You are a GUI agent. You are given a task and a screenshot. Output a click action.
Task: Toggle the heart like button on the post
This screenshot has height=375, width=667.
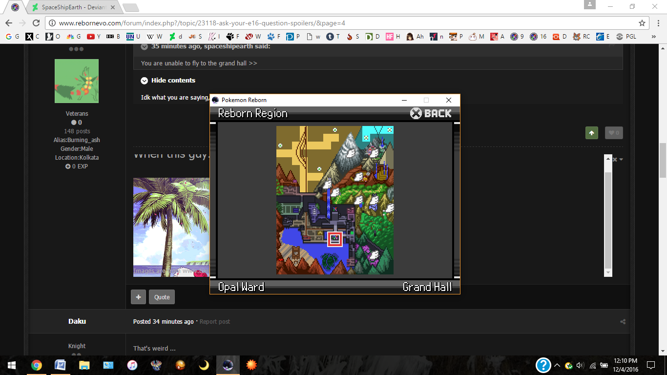(614, 133)
